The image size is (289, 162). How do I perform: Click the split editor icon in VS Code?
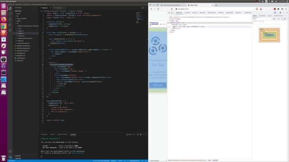pyautogui.click(x=143, y=8)
